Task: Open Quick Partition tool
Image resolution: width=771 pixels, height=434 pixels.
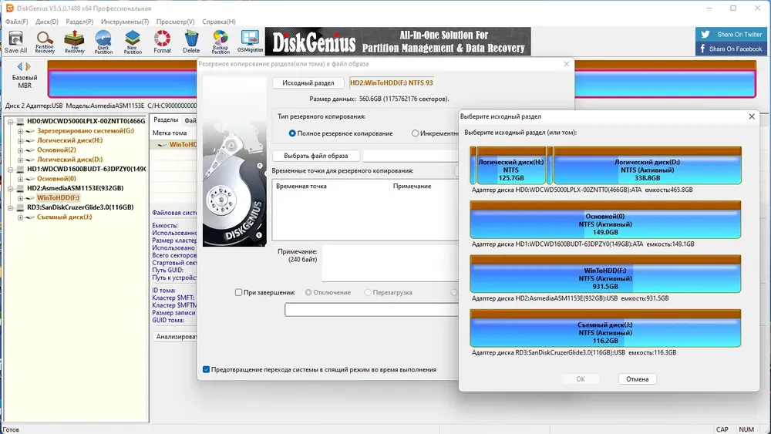Action: (x=103, y=42)
